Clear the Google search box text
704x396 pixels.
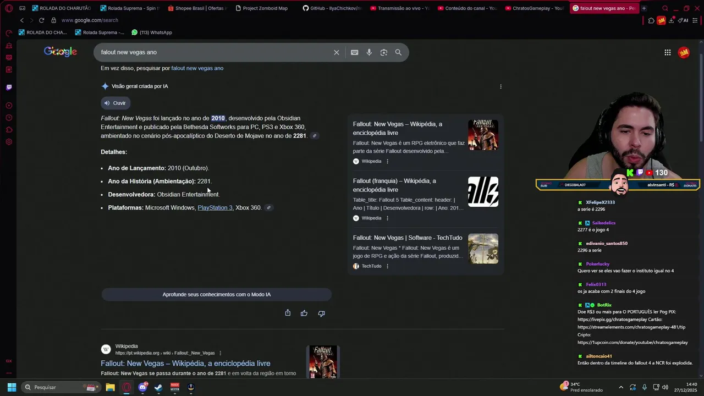point(337,52)
